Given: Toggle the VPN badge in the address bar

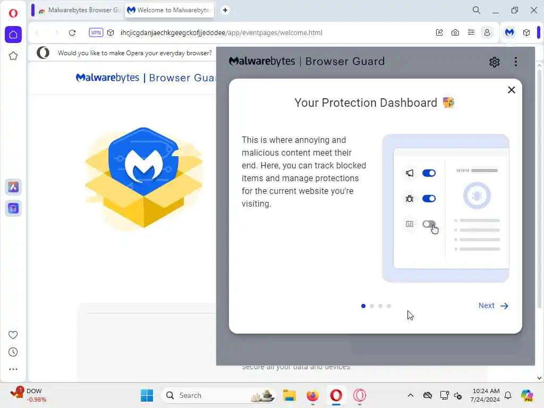Looking at the screenshot, I should click(x=96, y=32).
